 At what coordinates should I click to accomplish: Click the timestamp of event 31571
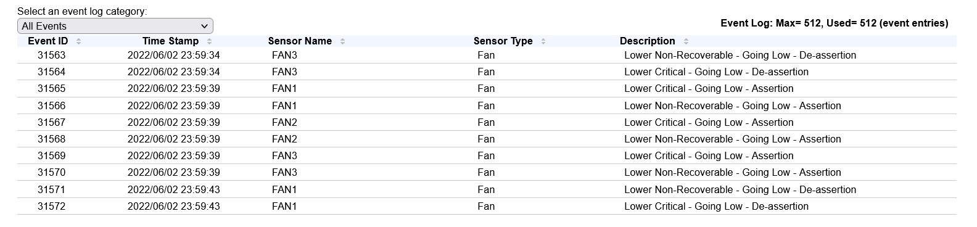pyautogui.click(x=173, y=189)
